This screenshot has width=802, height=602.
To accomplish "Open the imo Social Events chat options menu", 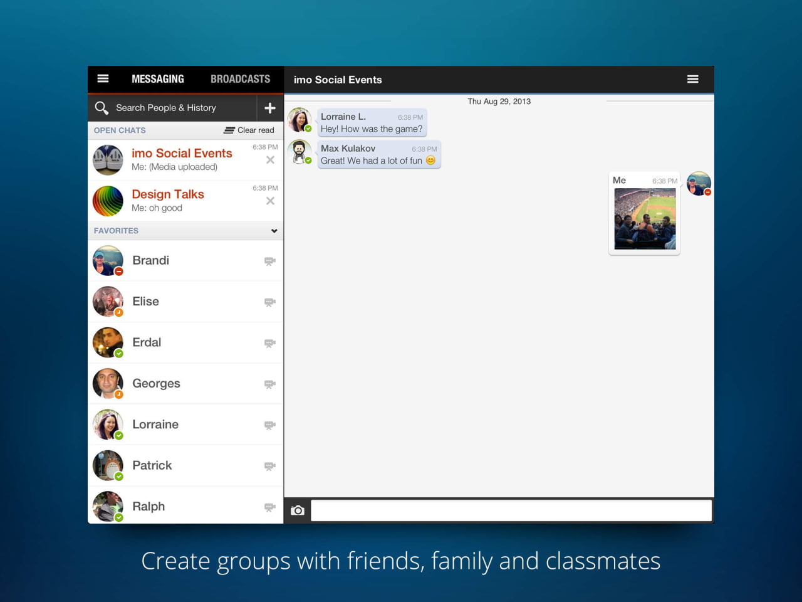I will point(693,79).
